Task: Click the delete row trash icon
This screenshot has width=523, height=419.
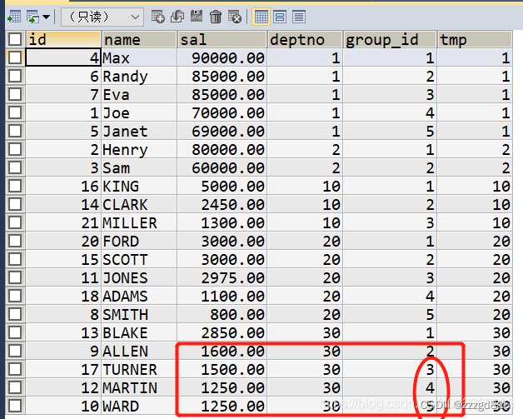Action: (x=216, y=16)
